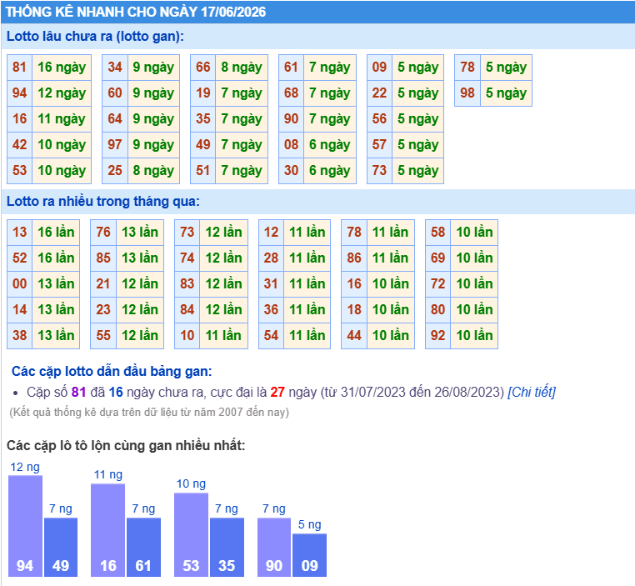Select gan number 09 in the table
Screen dimensions: 635x586
click(x=379, y=68)
